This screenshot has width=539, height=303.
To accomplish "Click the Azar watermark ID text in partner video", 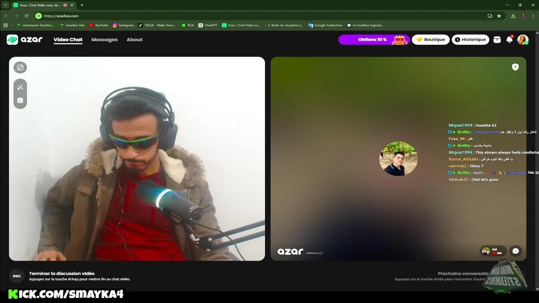I will click(315, 253).
